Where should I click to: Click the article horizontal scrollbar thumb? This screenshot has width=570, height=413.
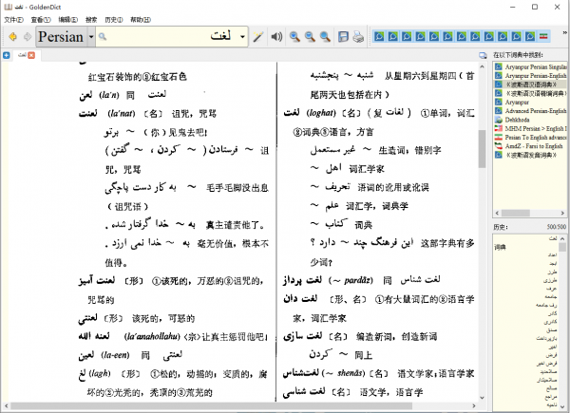(x=211, y=405)
